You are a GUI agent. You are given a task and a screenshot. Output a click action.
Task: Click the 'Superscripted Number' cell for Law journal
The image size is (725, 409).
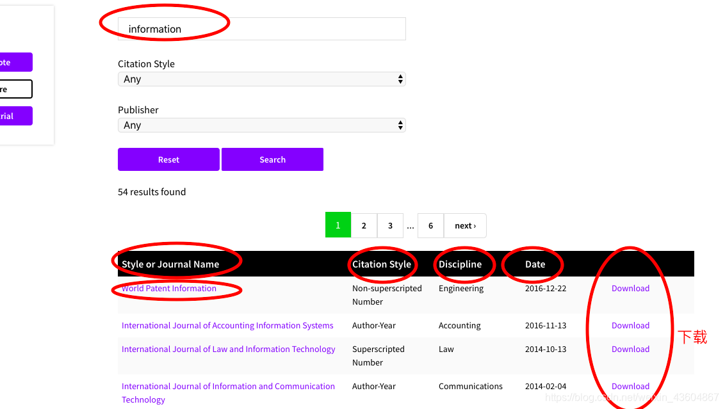[379, 356]
